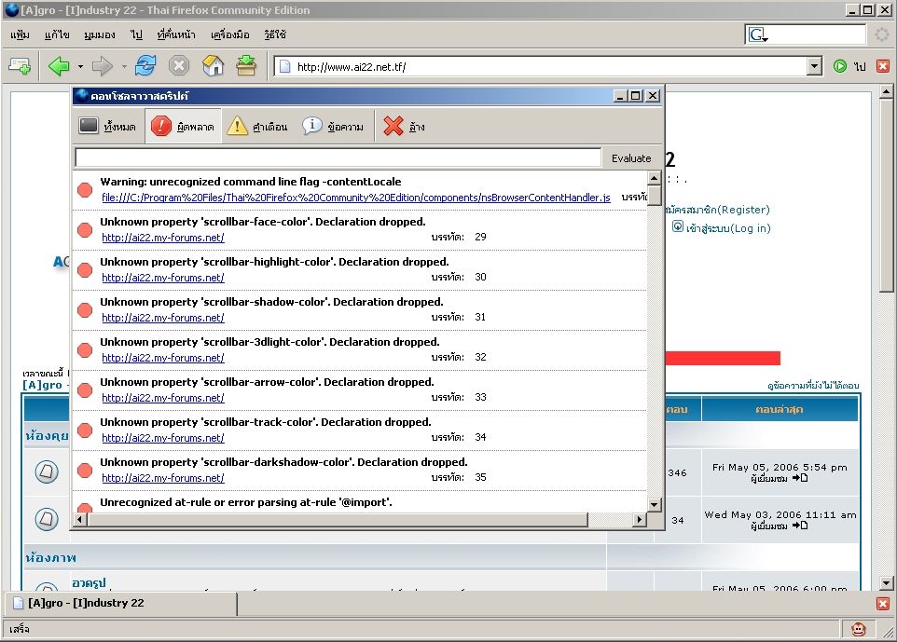Select the [A]gro - [I]ndustry 22 tab

(120, 603)
